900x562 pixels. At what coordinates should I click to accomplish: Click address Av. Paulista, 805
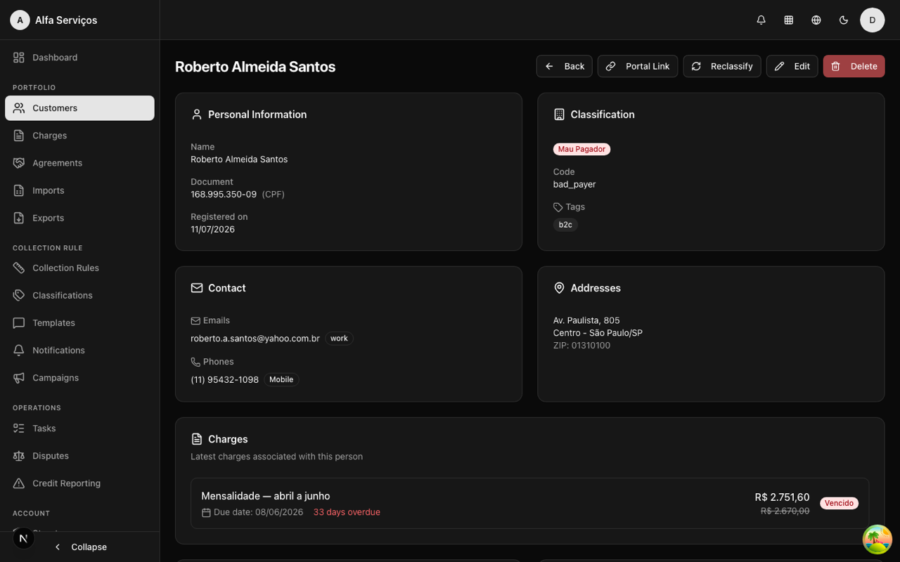[x=586, y=320]
